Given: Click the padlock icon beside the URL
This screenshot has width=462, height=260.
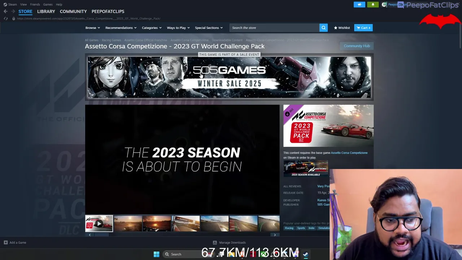Looking at the screenshot, I should [14, 18].
